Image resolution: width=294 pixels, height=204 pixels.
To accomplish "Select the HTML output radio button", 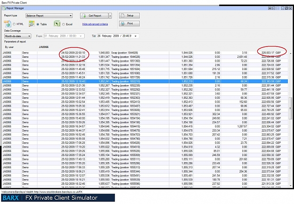I will (x=14, y=24).
